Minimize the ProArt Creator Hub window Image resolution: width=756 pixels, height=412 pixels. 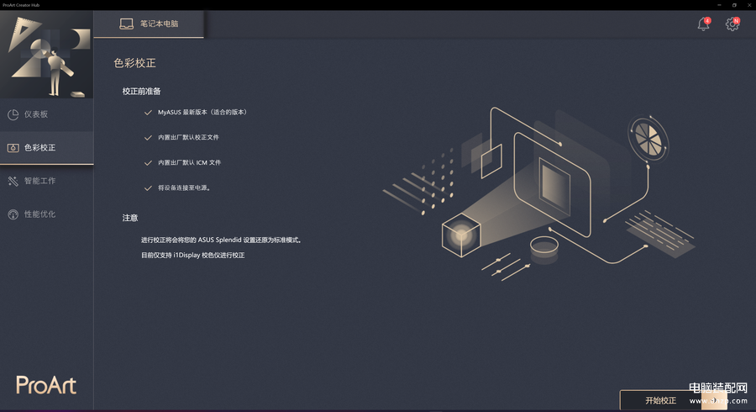click(x=719, y=5)
